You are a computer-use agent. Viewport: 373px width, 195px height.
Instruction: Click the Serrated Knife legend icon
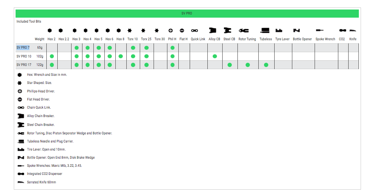[x=21, y=182]
